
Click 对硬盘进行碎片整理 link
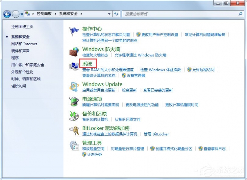click(127, 149)
